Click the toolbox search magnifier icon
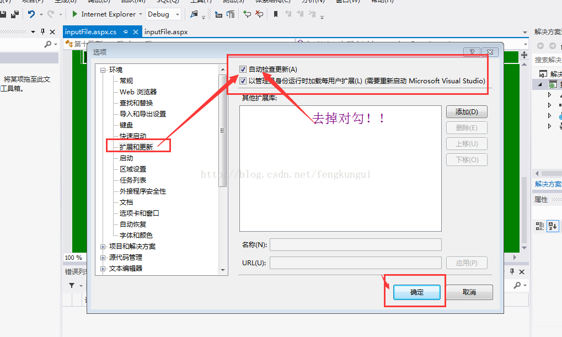562x337 pixels. click(47, 44)
